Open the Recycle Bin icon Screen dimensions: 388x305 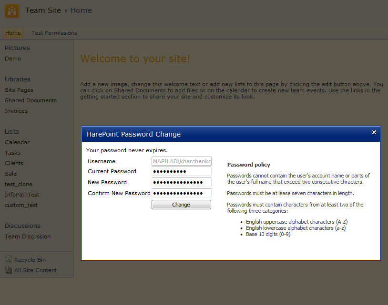[x=9, y=259]
